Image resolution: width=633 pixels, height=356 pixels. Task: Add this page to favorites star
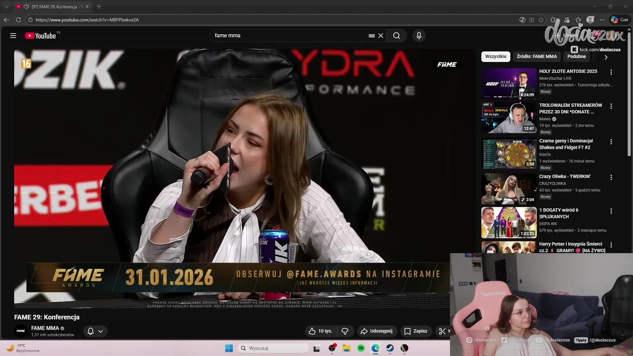[541, 20]
